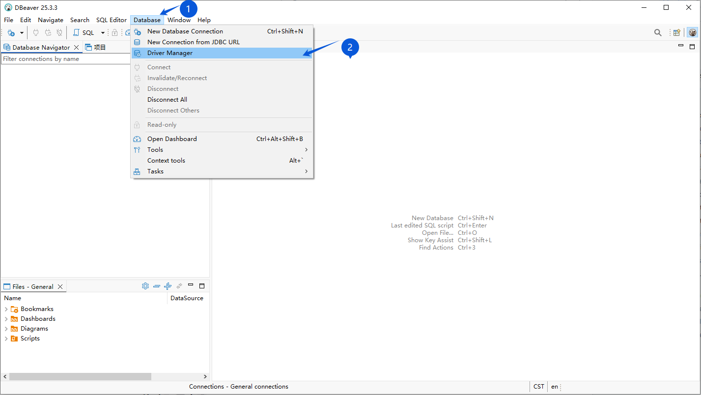
Task: Click the search magnifier icon in the toolbar
Action: 658,33
